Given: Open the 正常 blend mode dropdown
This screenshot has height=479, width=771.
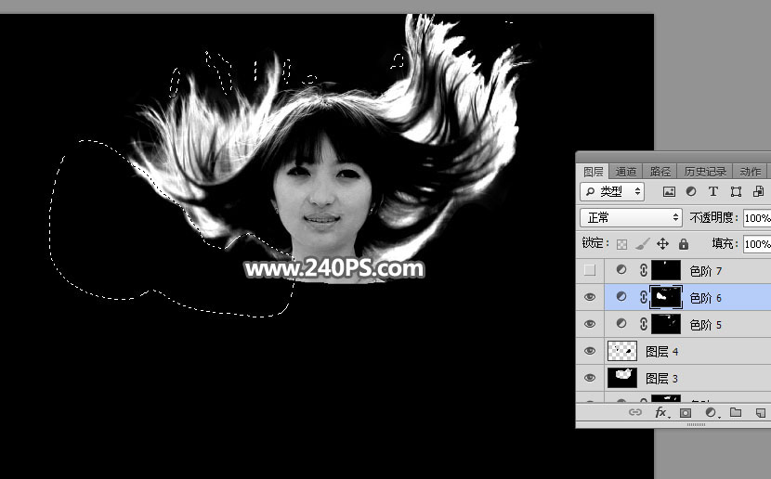Looking at the screenshot, I should coord(631,218).
